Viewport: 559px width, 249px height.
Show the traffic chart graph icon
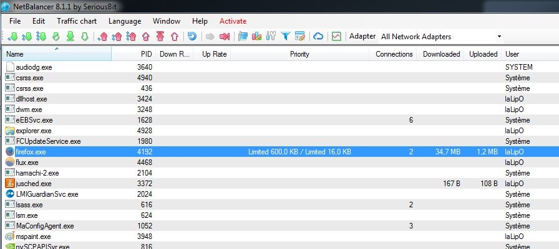coord(336,36)
